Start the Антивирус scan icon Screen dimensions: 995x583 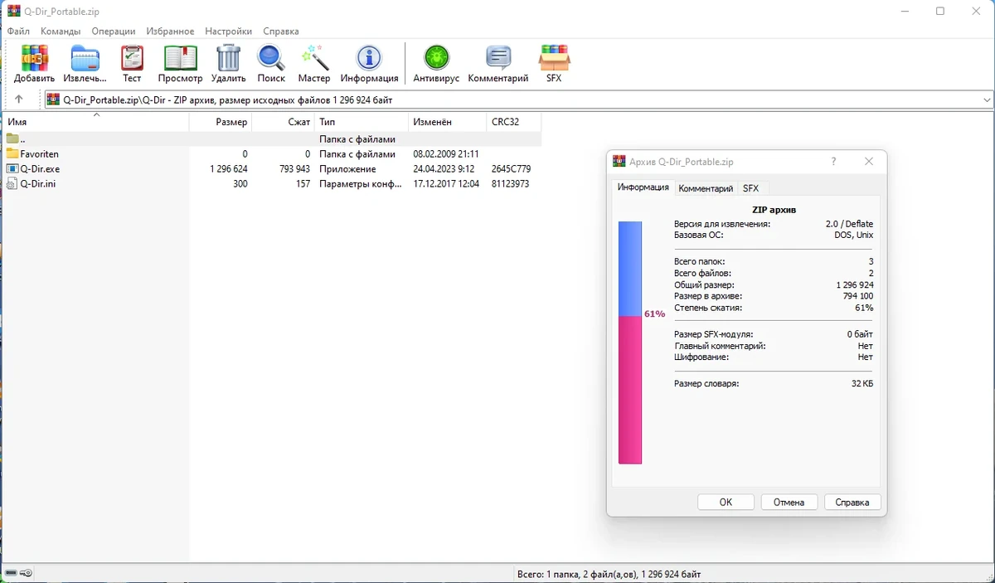pyautogui.click(x=436, y=58)
